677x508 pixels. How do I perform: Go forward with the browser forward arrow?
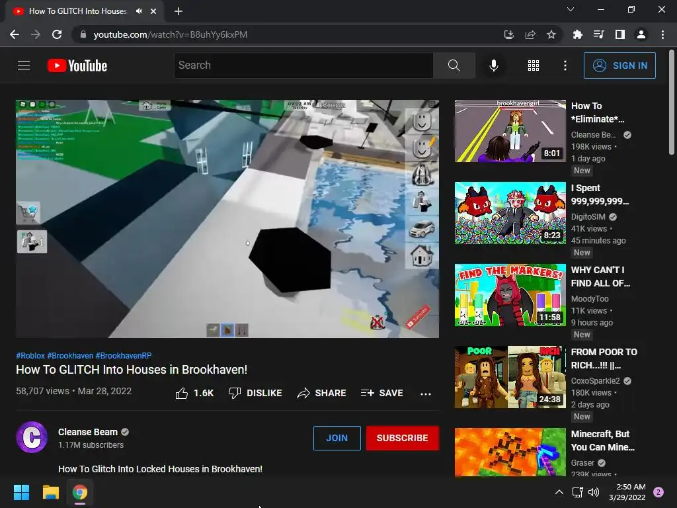pyautogui.click(x=36, y=34)
